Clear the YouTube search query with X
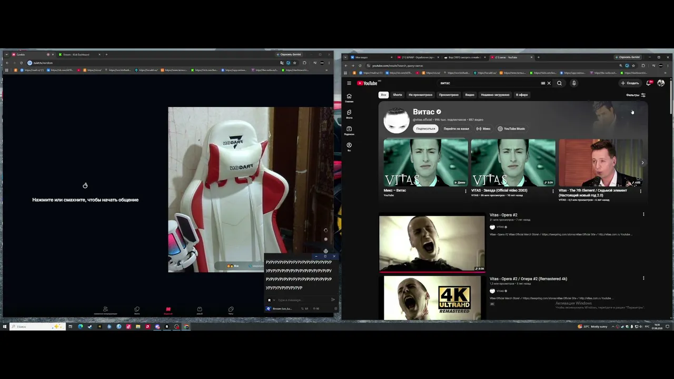The height and width of the screenshot is (379, 674). pos(549,83)
